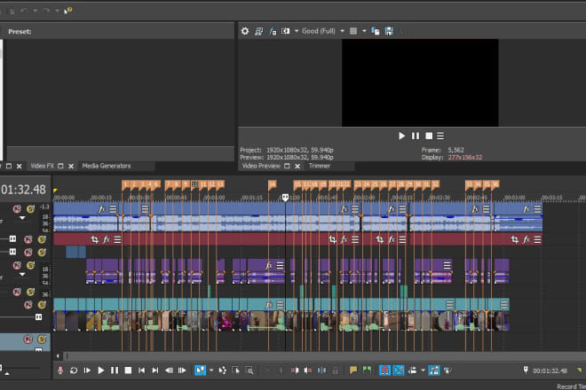Open Event FX on first blue audio event
The width and height of the screenshot is (586, 390).
click(101, 209)
